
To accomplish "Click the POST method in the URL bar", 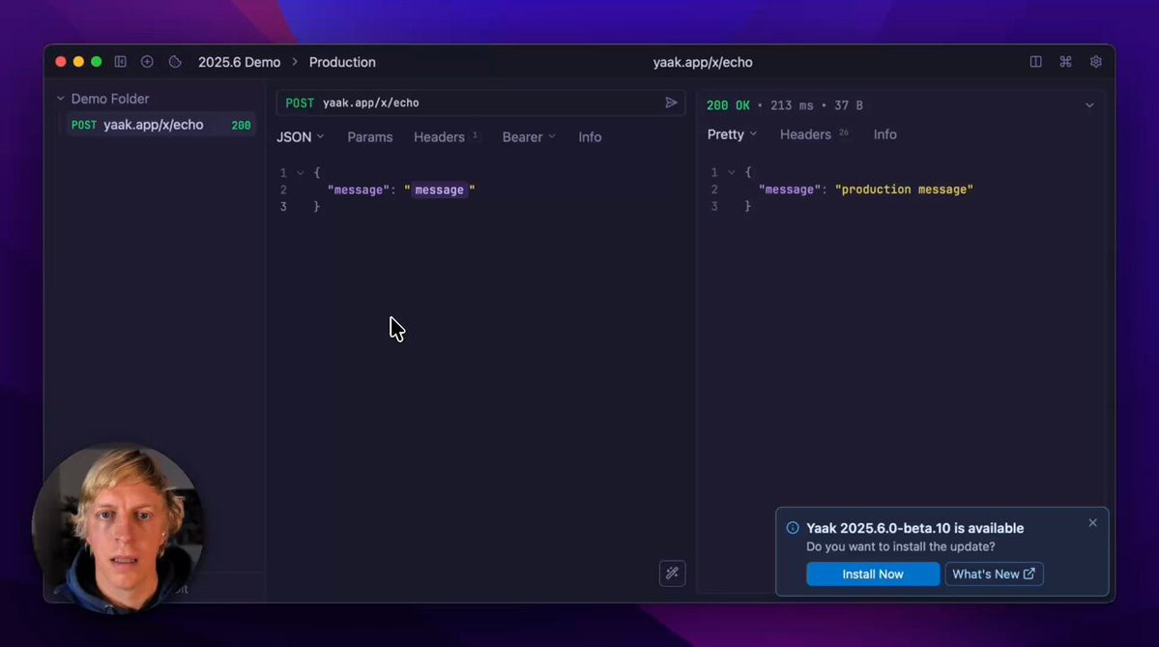I will click(300, 103).
